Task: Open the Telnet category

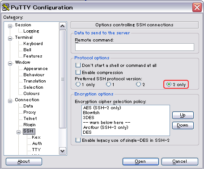Action: coord(30,119)
